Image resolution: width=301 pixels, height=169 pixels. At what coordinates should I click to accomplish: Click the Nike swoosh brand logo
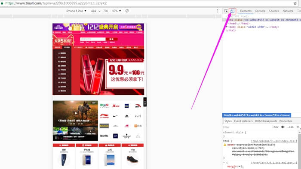tap(115, 116)
